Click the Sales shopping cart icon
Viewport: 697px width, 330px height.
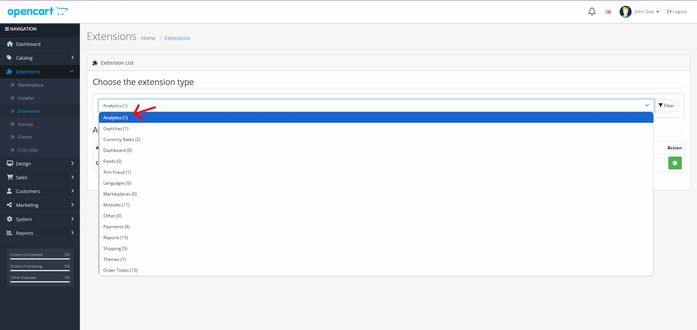[x=10, y=177]
